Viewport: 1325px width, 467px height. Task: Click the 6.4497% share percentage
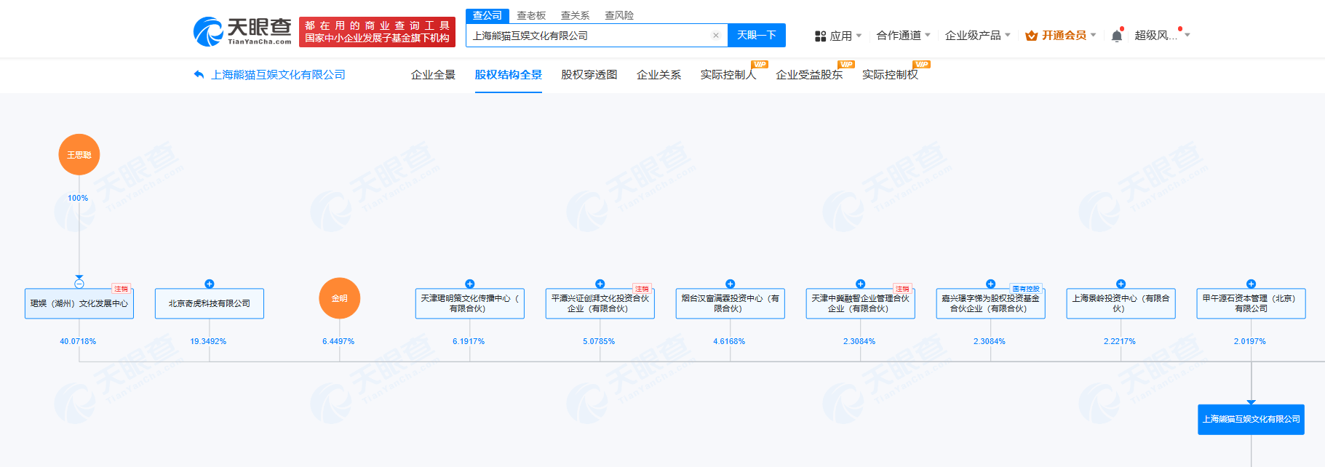[338, 341]
